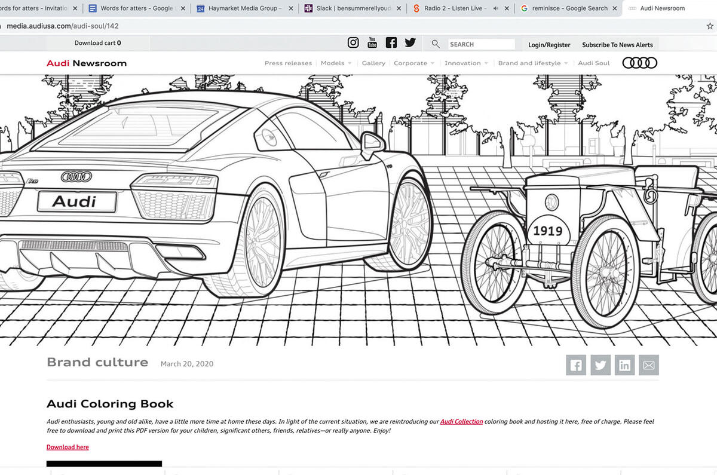The height and width of the screenshot is (475, 717).
Task: Open Audi's Instagram page icon
Action: pos(353,43)
